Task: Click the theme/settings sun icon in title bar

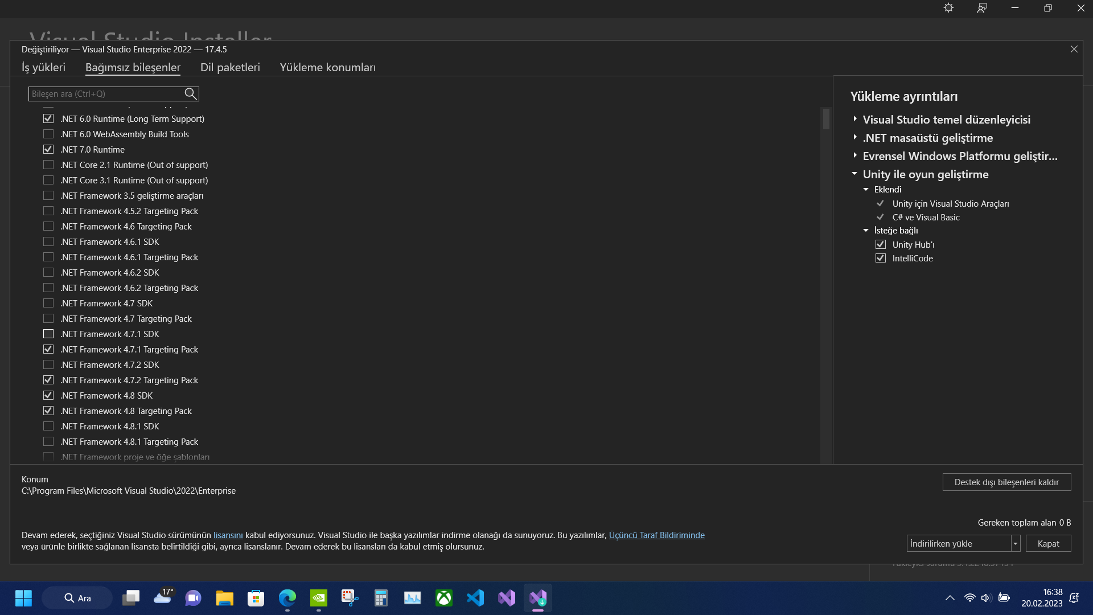Action: coord(948,8)
